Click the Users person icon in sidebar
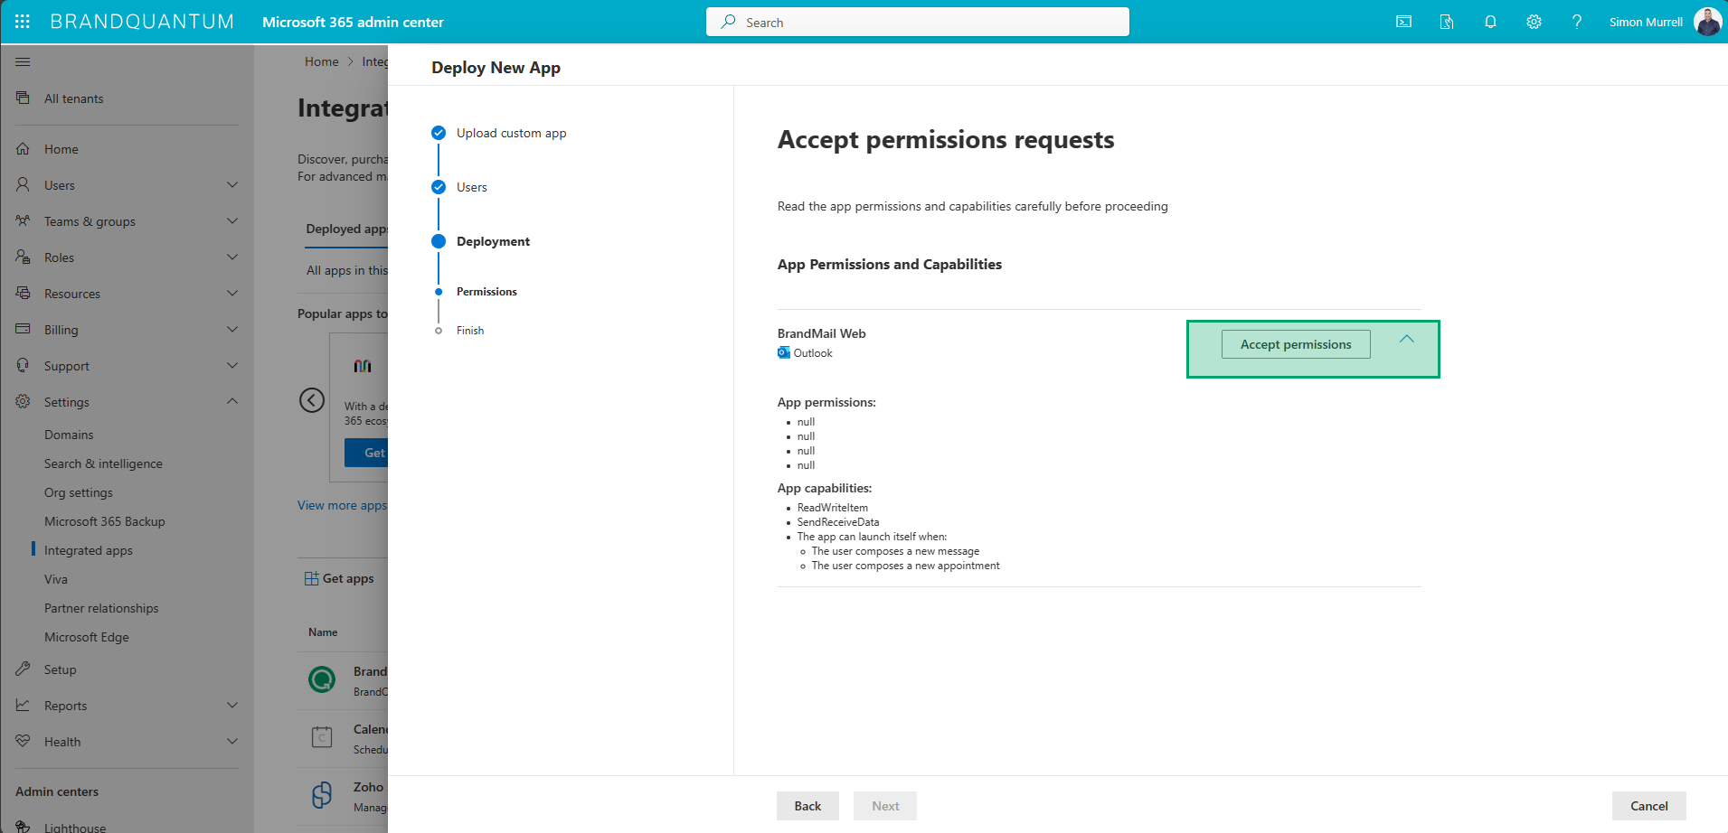 click(23, 184)
